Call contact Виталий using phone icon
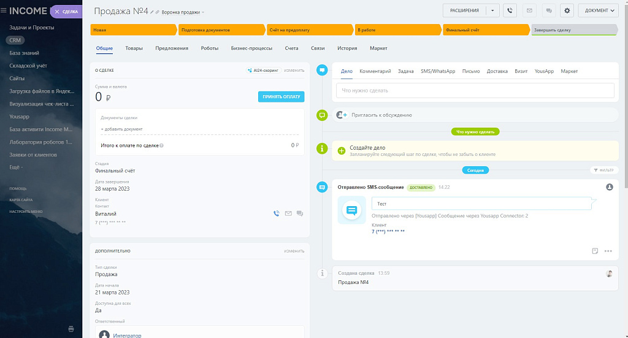The image size is (628, 338). coord(277,213)
